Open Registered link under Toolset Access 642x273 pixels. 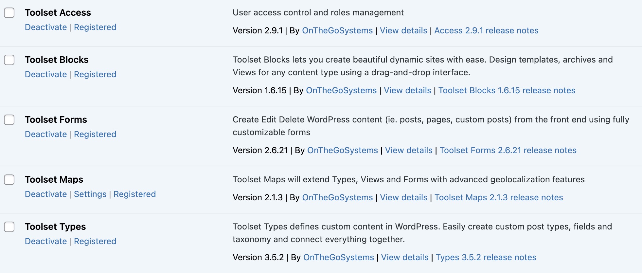point(95,27)
